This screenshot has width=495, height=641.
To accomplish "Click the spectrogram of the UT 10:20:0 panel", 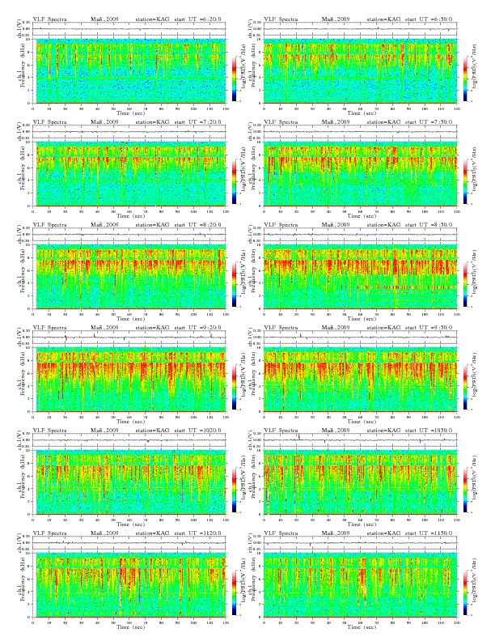I will click(x=129, y=482).
